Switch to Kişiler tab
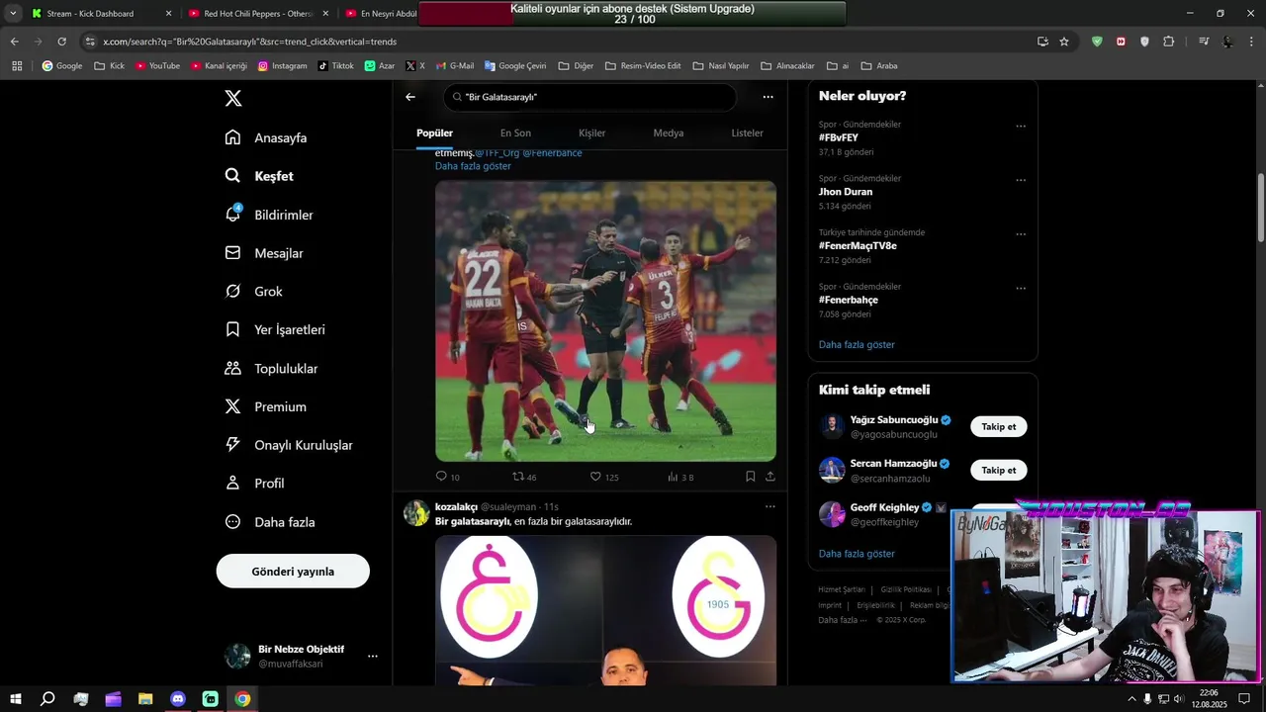 pyautogui.click(x=591, y=133)
